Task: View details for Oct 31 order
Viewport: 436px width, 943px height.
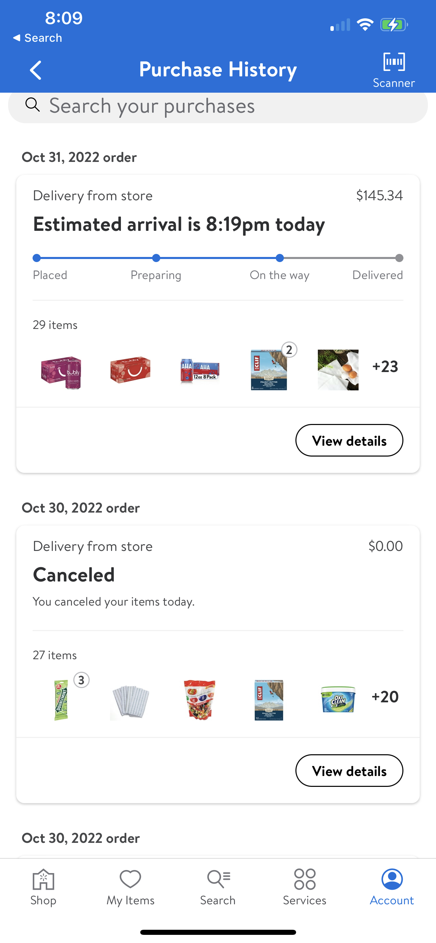Action: click(349, 440)
